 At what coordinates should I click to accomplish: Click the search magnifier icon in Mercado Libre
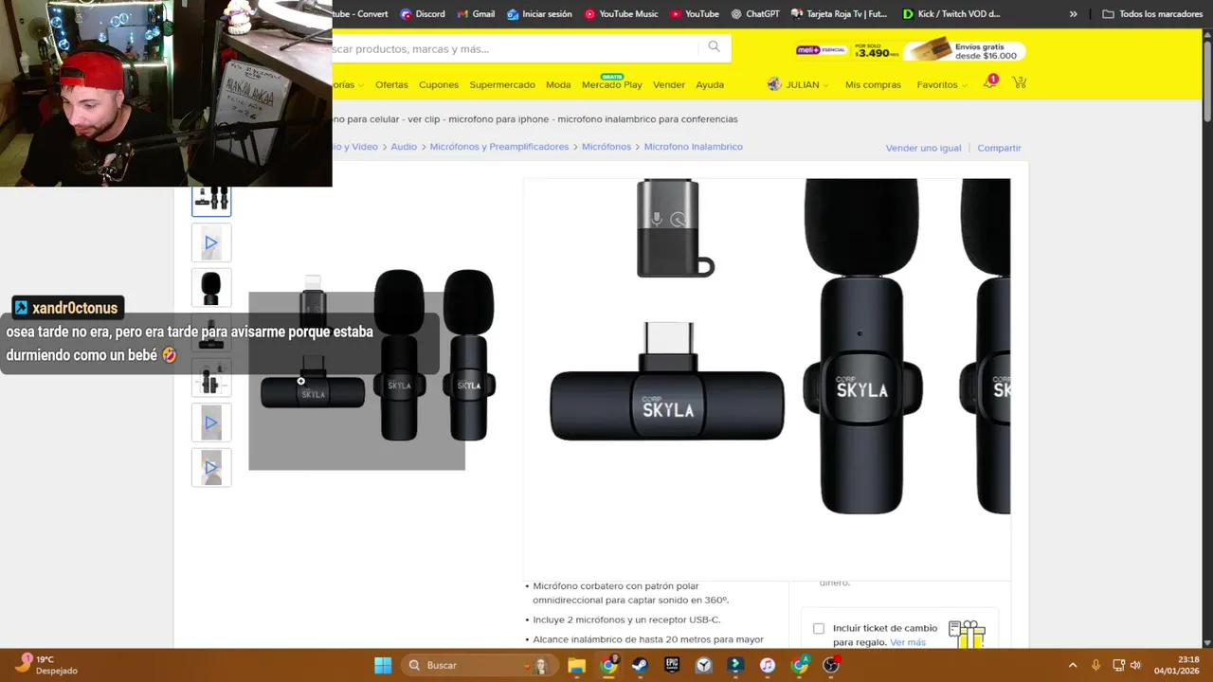pos(714,47)
